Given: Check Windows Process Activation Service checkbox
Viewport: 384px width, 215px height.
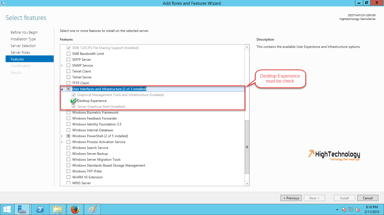Looking at the screenshot, I should point(68,142).
